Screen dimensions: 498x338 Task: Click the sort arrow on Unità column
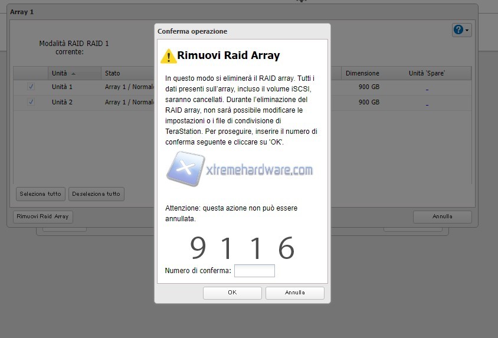[x=73, y=74]
